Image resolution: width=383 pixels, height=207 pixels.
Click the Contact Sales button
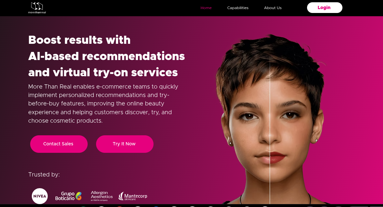tap(59, 144)
